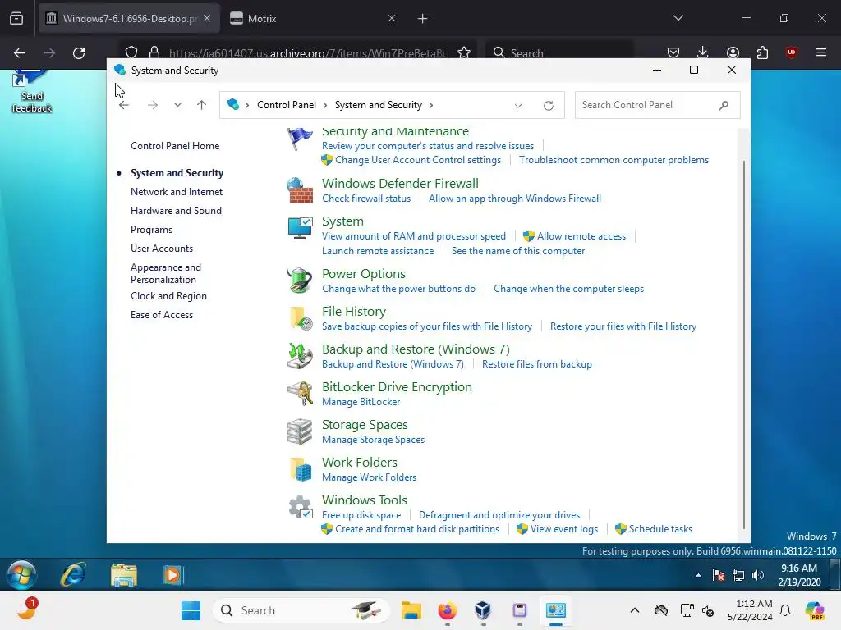Click the System monitor icon
Screen dimensions: 841x630
coord(299,228)
